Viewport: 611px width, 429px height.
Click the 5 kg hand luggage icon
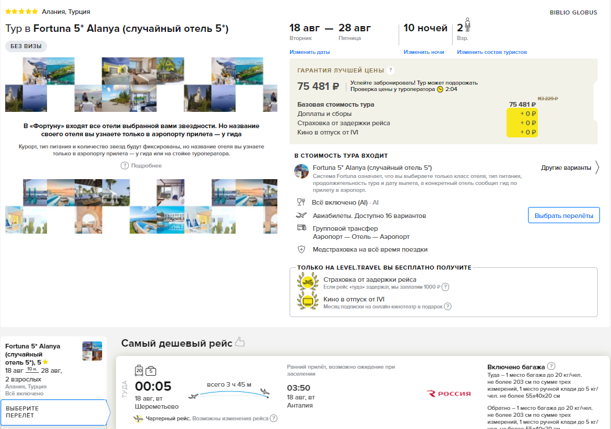click(x=151, y=371)
